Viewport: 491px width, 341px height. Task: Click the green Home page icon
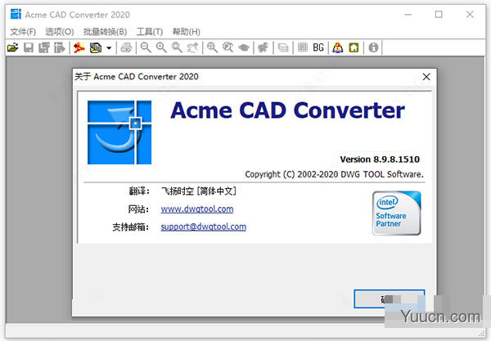pyautogui.click(x=354, y=47)
